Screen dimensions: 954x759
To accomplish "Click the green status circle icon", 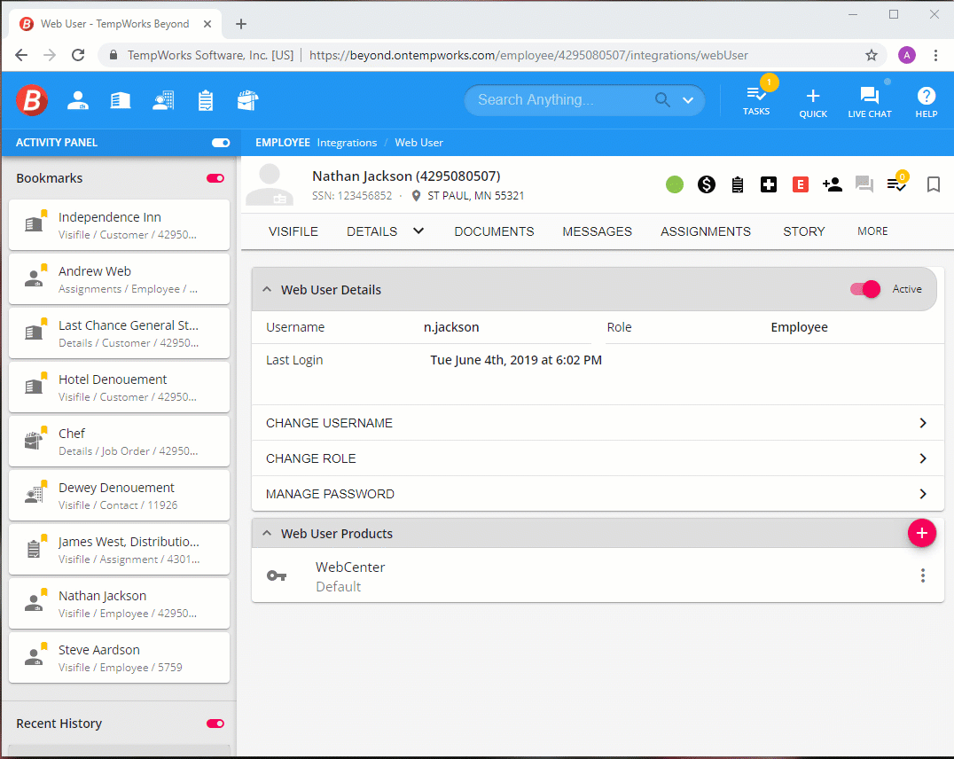I will point(674,184).
